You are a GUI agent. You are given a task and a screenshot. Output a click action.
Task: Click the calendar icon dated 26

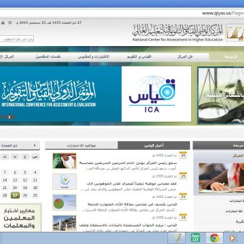point(183,155)
